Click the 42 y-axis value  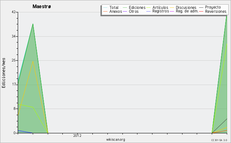tap(13, 12)
